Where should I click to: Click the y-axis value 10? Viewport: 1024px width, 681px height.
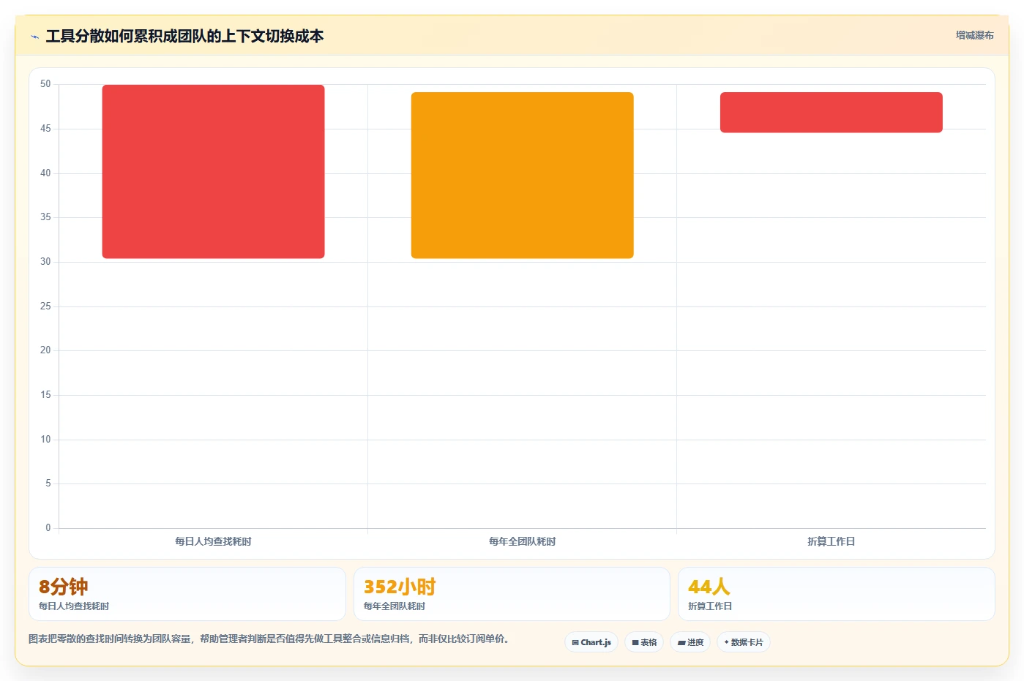pyautogui.click(x=45, y=440)
